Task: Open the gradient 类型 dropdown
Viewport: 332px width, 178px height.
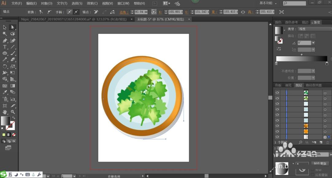Action: click(x=315, y=29)
